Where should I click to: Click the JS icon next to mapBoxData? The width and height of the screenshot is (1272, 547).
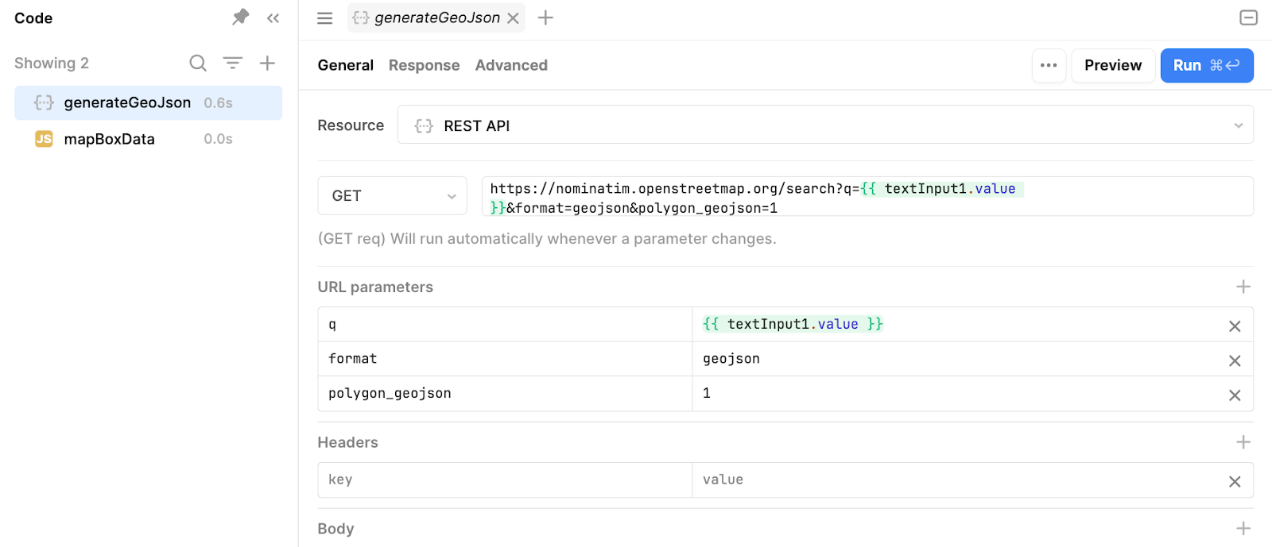[x=44, y=139]
